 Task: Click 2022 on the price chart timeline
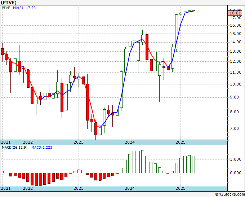pos(28,142)
